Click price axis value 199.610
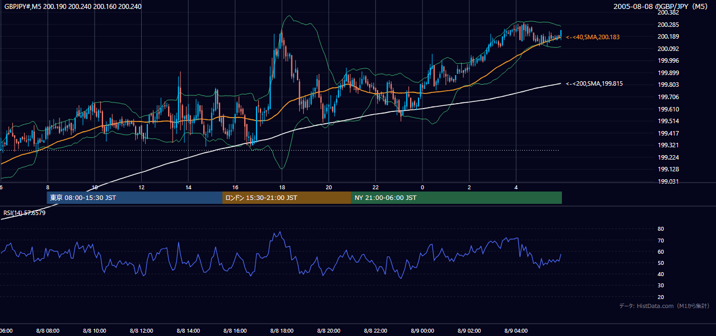This screenshot has width=716, height=336. click(668, 109)
